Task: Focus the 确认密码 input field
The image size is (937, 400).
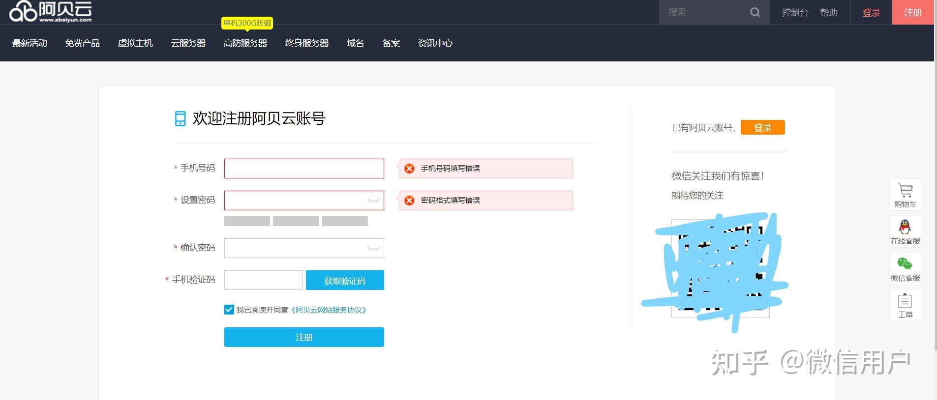Action: pos(304,248)
